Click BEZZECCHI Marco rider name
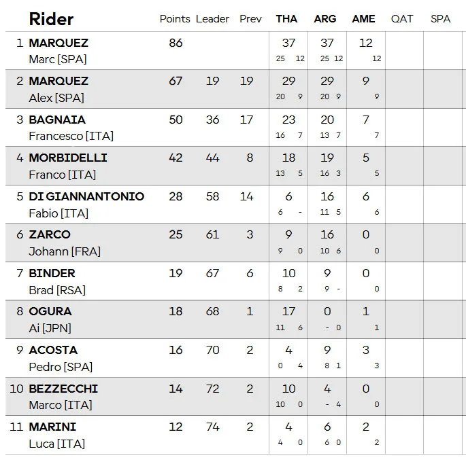Image resolution: width=466 pixels, height=462 pixels. (x=63, y=397)
